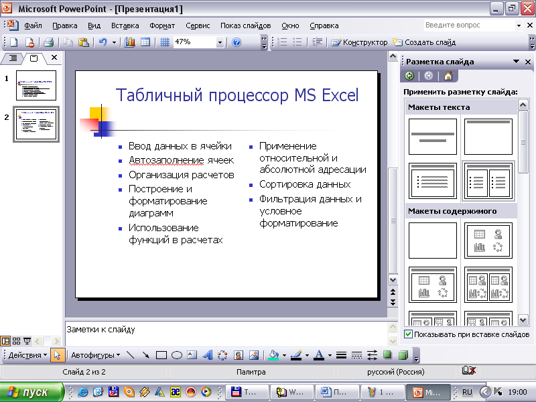Undo the last action
536x402 pixels.
point(103,42)
